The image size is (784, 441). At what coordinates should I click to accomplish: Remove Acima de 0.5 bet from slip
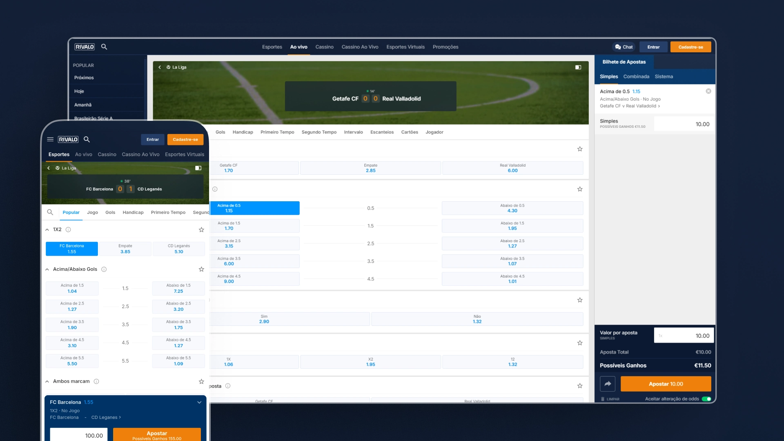(708, 91)
